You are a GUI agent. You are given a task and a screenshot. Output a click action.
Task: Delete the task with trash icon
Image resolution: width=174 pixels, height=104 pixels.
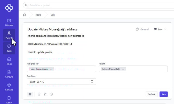click(39, 94)
